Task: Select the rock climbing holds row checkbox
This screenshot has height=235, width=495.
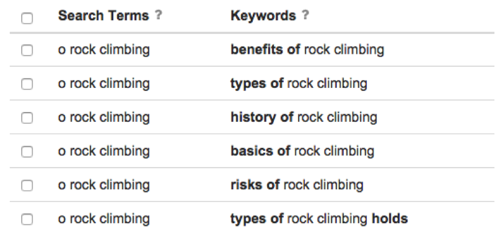Action: pos(27,220)
